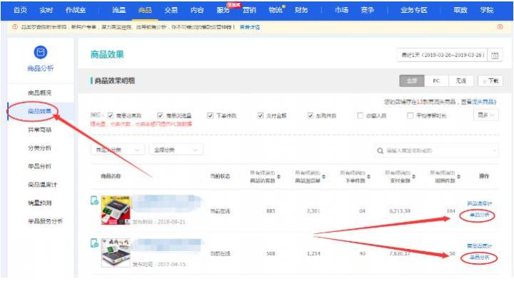
Task: Switch to the 全部 terminal tab
Action: point(412,81)
